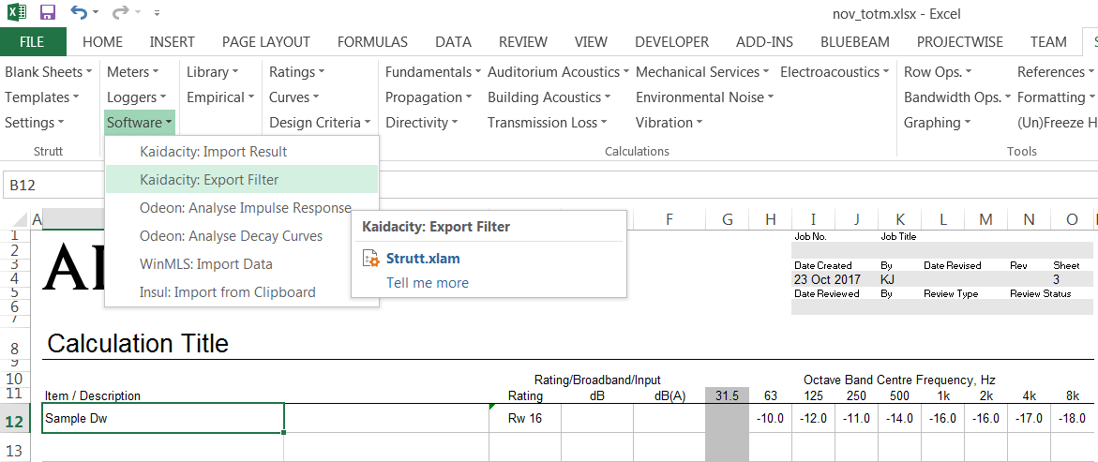Redo the last undone action
Viewport: 1098px width, 462px height.
click(x=120, y=12)
